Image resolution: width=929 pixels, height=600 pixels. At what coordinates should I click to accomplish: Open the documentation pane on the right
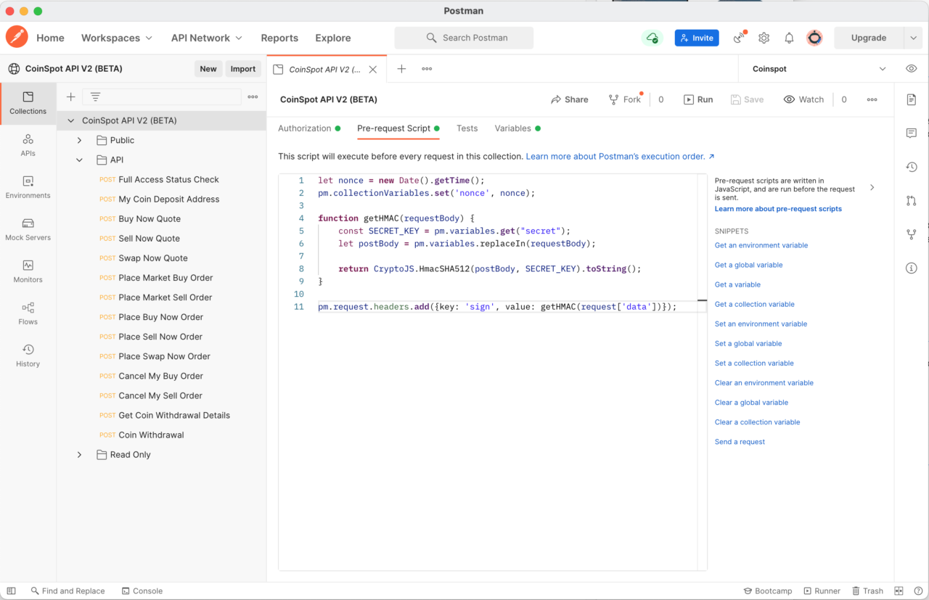[x=912, y=101]
